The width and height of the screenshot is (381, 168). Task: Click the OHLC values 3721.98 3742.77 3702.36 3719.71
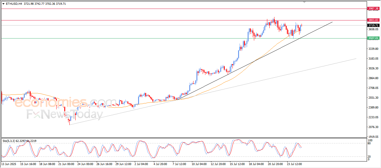(x=45, y=4)
